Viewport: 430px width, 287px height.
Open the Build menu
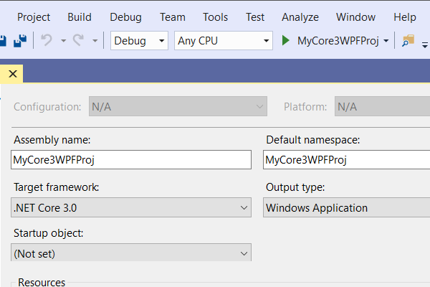click(x=80, y=17)
